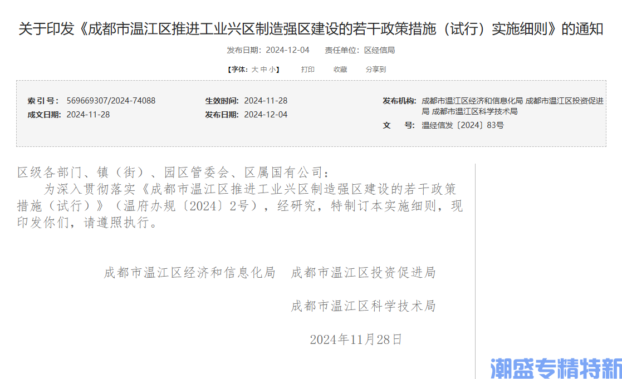Select signature 成都市温江区投资促进局
Image resolution: width=622 pixels, height=379 pixels.
(x=364, y=272)
